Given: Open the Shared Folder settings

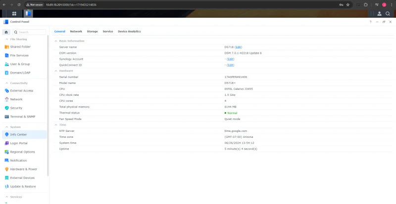Looking at the screenshot, I should [18, 47].
